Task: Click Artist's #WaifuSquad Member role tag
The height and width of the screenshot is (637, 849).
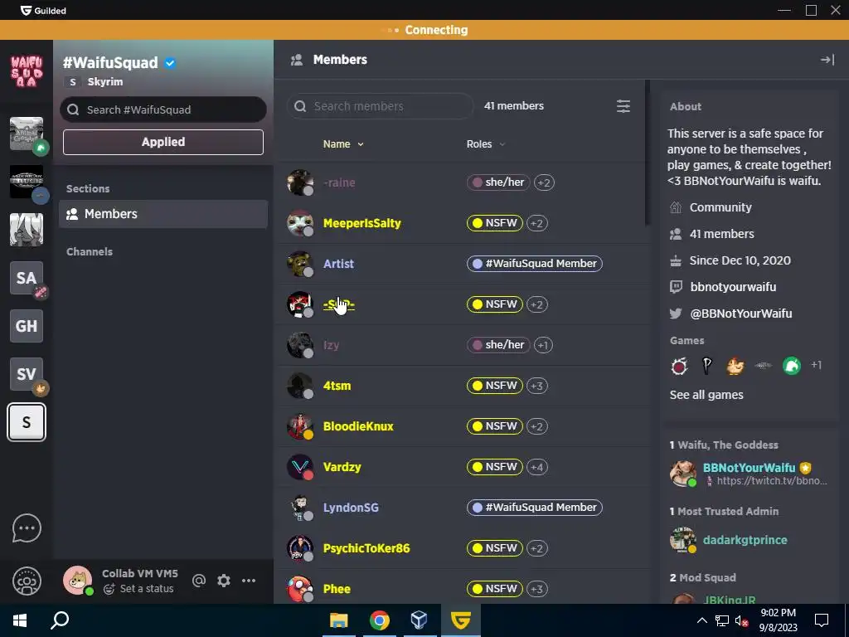Action: pyautogui.click(x=535, y=264)
